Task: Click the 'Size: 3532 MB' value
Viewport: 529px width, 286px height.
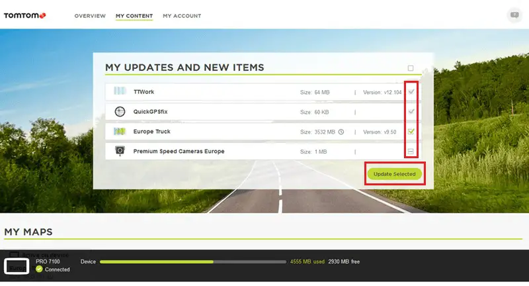Action: point(317,132)
